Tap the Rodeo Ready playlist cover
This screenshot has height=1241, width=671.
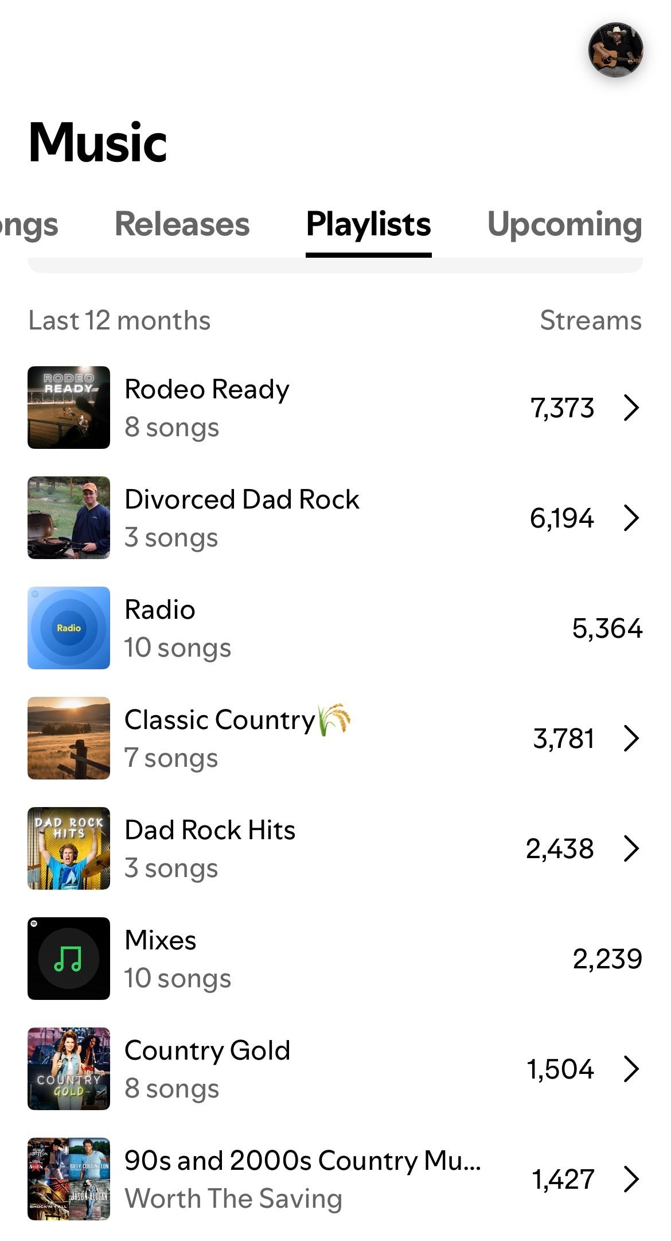69,408
